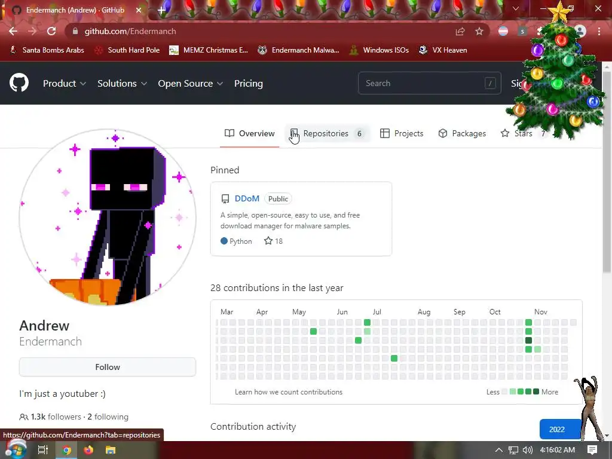The height and width of the screenshot is (459, 612).
Task: Click the darkest green legend swatch
Action: coord(536,391)
